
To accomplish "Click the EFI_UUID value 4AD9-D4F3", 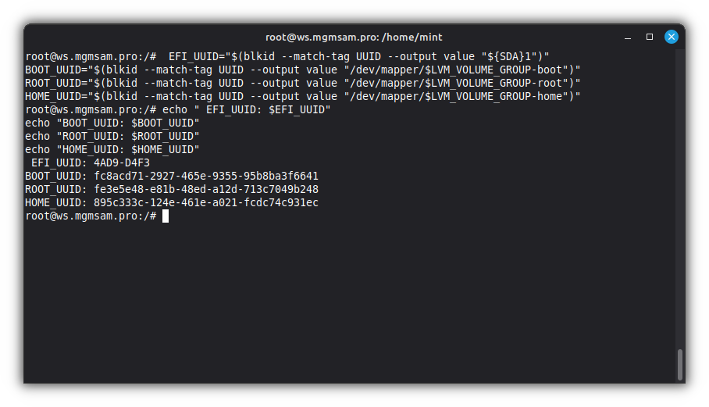I will coord(122,162).
